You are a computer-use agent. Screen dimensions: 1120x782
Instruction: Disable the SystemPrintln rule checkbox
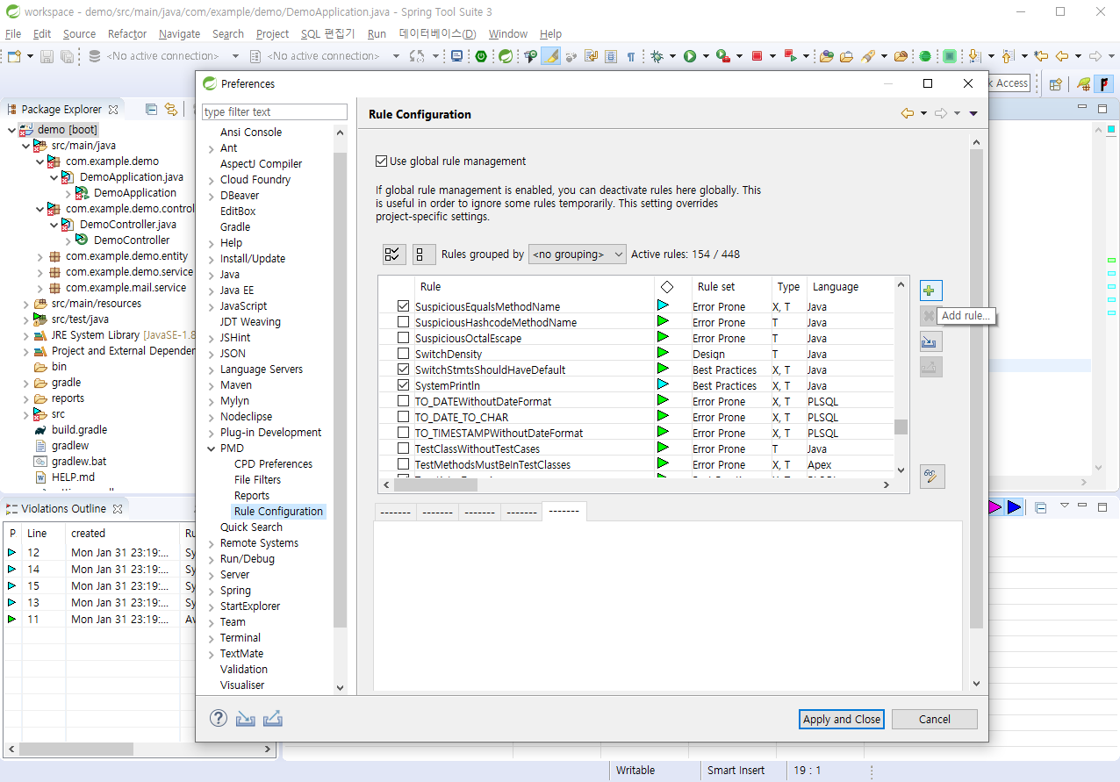click(x=404, y=385)
